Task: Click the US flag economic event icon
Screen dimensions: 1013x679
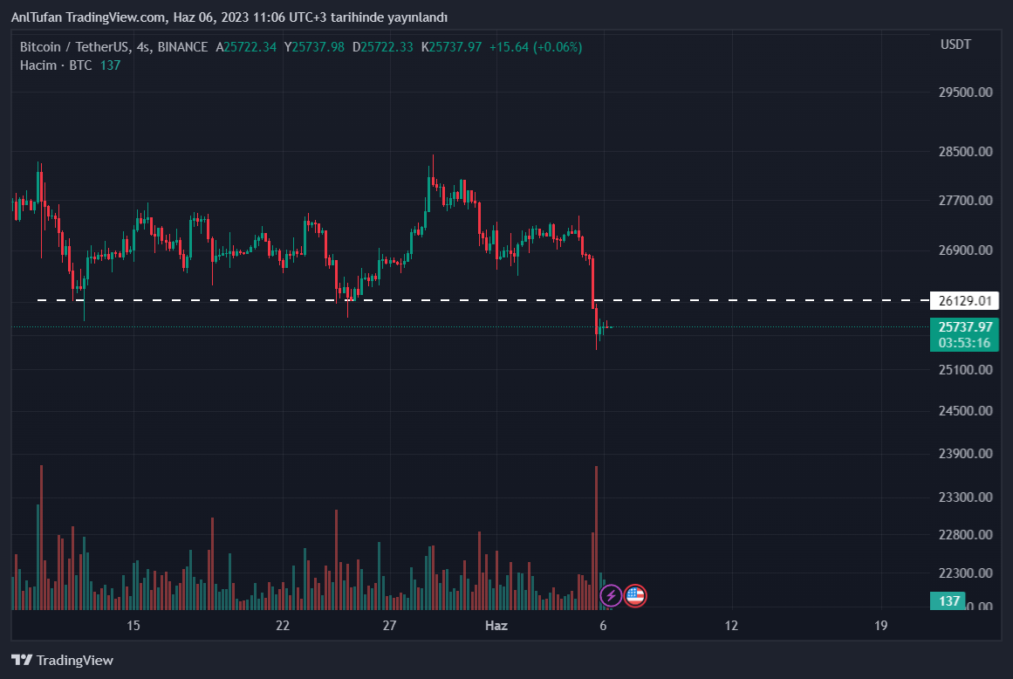Action: coord(635,596)
